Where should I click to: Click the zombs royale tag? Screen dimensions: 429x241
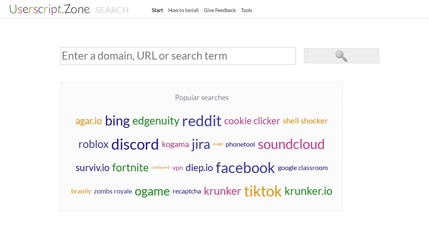tap(113, 191)
